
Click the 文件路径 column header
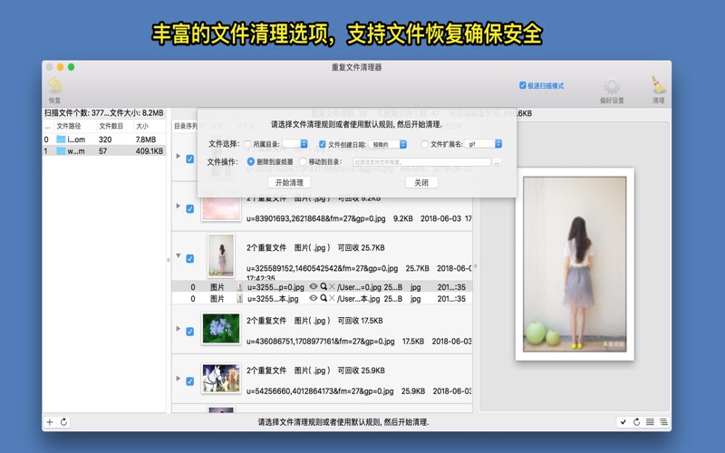(x=69, y=126)
